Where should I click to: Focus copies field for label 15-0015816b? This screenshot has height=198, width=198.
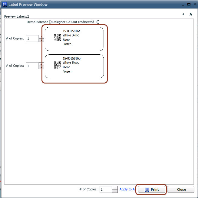point(32,66)
